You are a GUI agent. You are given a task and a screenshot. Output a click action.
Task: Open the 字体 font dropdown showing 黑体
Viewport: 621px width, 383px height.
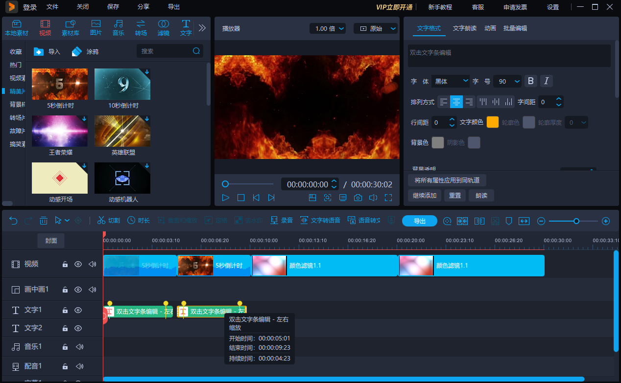click(451, 81)
